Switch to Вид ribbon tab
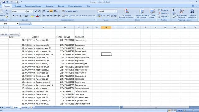 pyautogui.click(x=88, y=6)
